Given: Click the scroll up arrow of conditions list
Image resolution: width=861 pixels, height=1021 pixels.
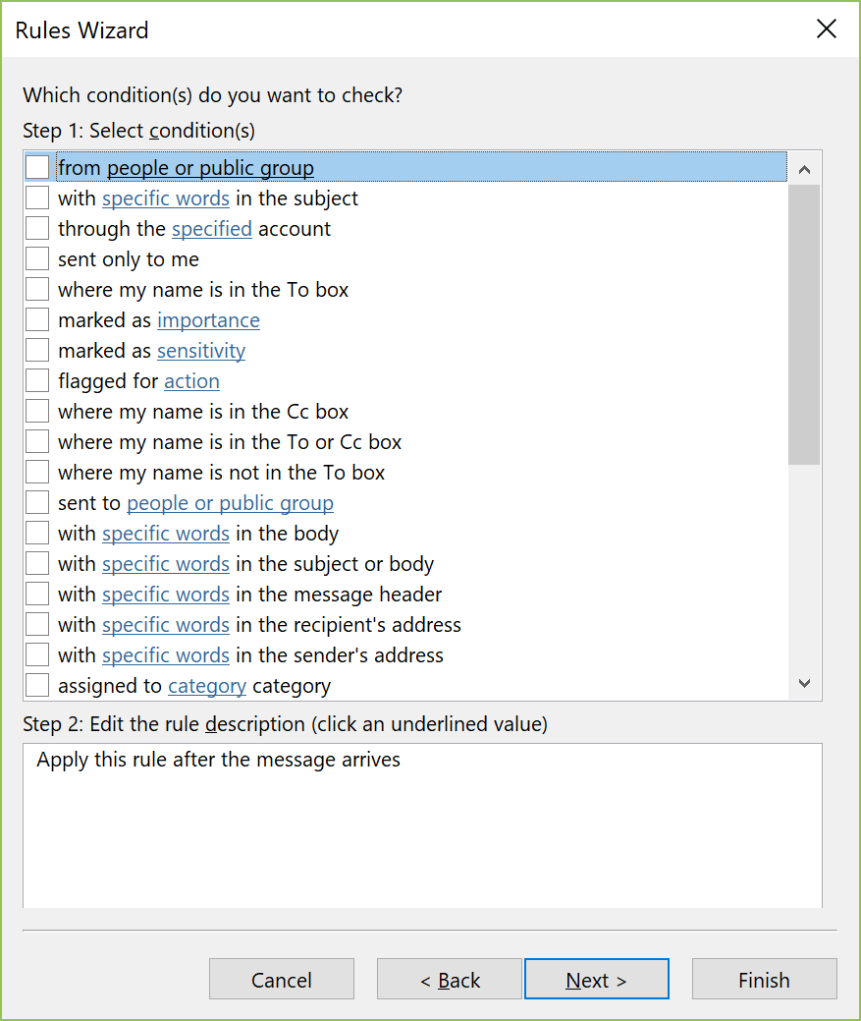Looking at the screenshot, I should (x=804, y=169).
